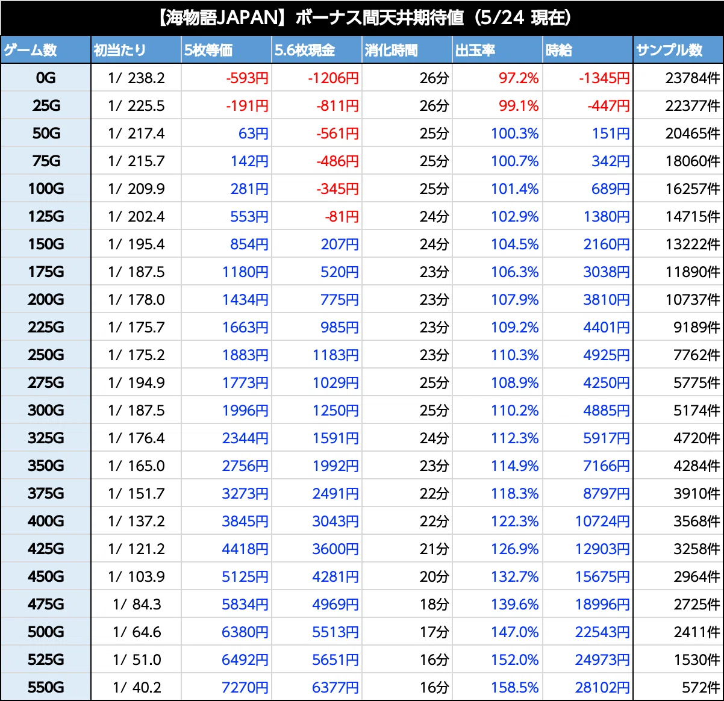Click the 18分 time in 475G row

point(434,604)
